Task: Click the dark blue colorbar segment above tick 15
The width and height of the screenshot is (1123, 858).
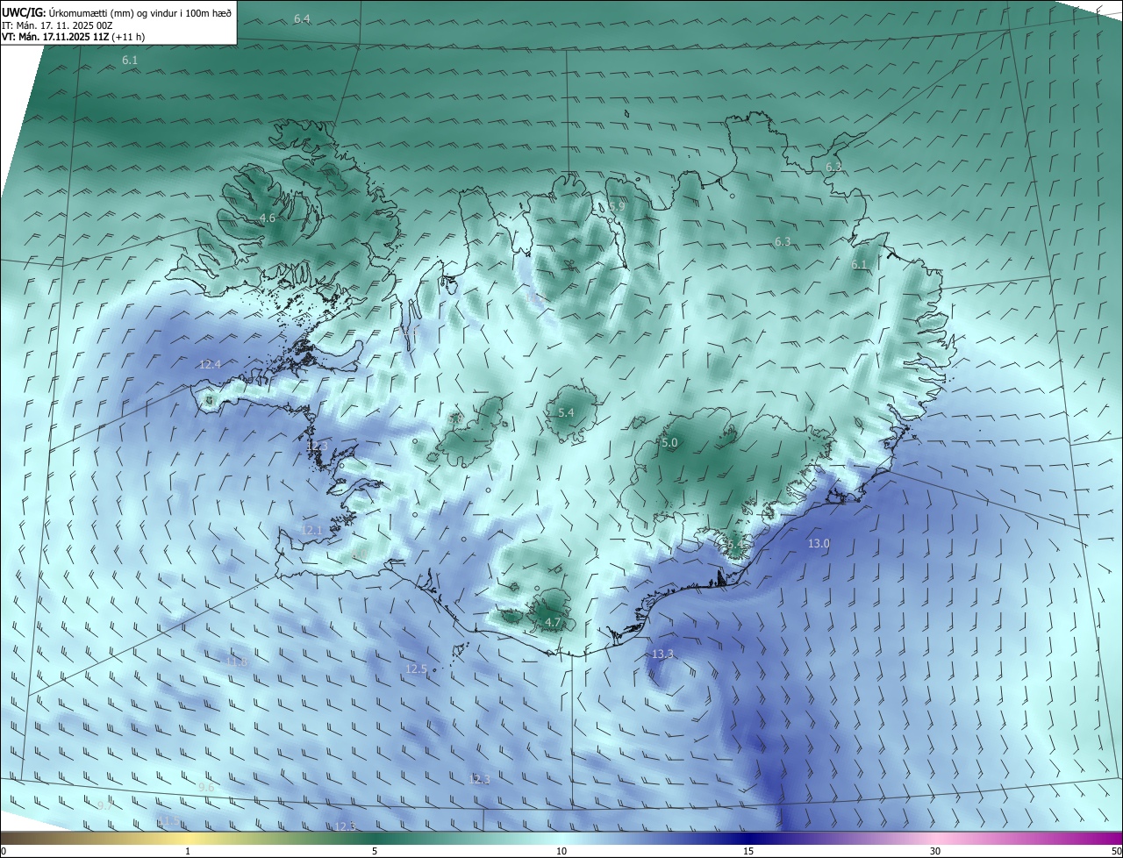Action: (x=748, y=839)
